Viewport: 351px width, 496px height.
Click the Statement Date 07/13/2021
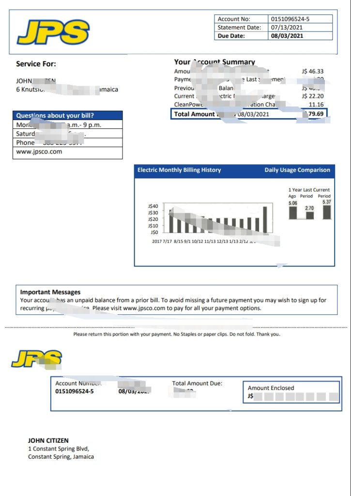point(286,28)
